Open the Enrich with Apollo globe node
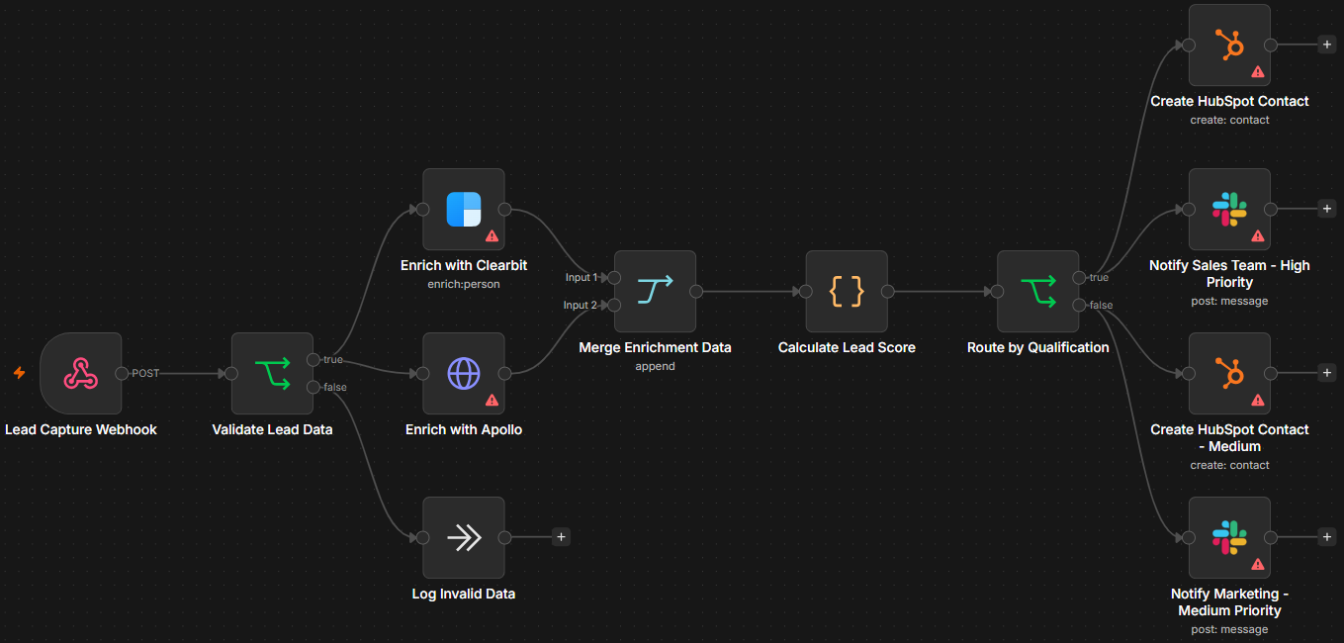Viewport: 1344px width, 643px height. 464,374
